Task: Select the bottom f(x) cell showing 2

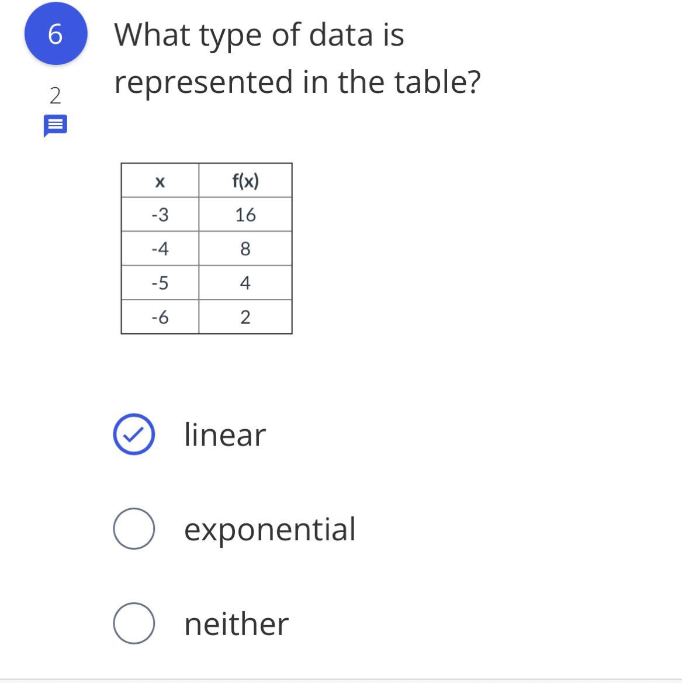Action: (x=245, y=317)
